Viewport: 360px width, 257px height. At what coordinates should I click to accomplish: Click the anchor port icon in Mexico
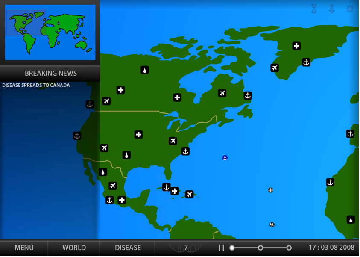point(109,200)
